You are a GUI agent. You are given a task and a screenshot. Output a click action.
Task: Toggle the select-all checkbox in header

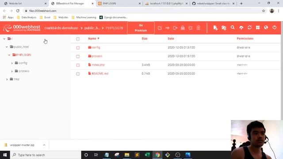coord(78,39)
